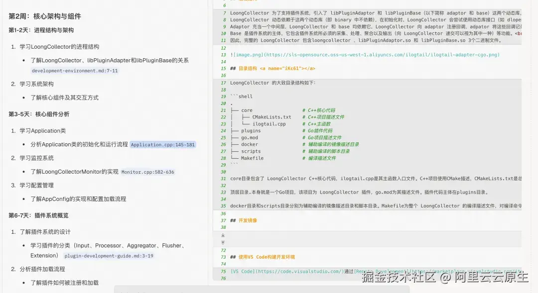538x293 pixels.
Task: Click heading 第3-5天：核心组件分析
Action: click(x=39, y=114)
